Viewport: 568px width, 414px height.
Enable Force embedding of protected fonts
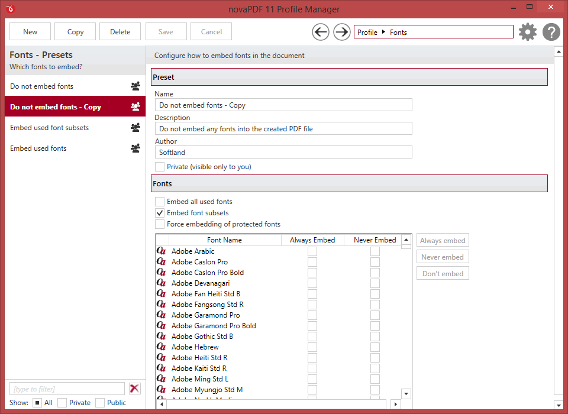tap(159, 224)
